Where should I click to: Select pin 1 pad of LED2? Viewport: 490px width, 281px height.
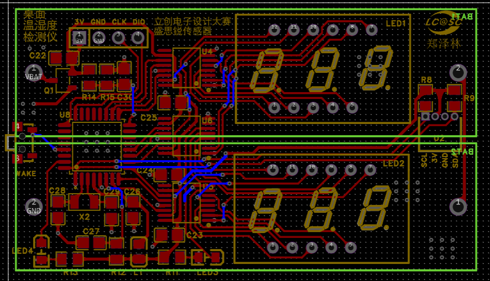(x=273, y=247)
